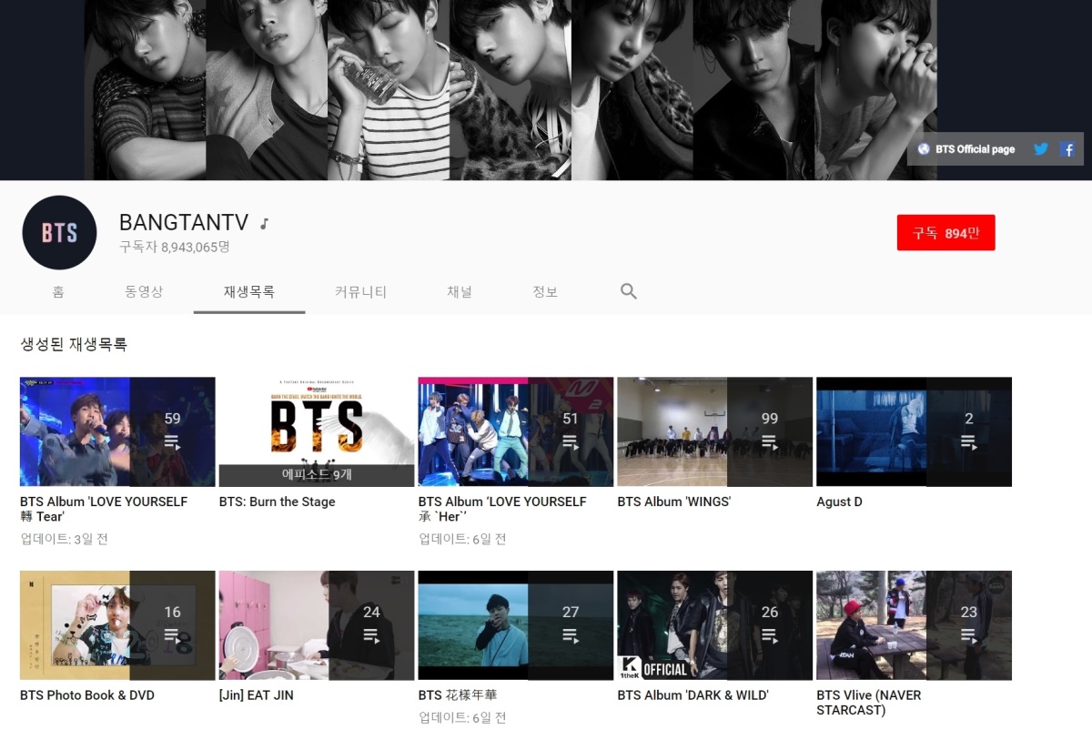Click playlist icon on 'LOVE YOURSELF Her' thumbnail
Screen dimensions: 1092x740
click(x=571, y=442)
